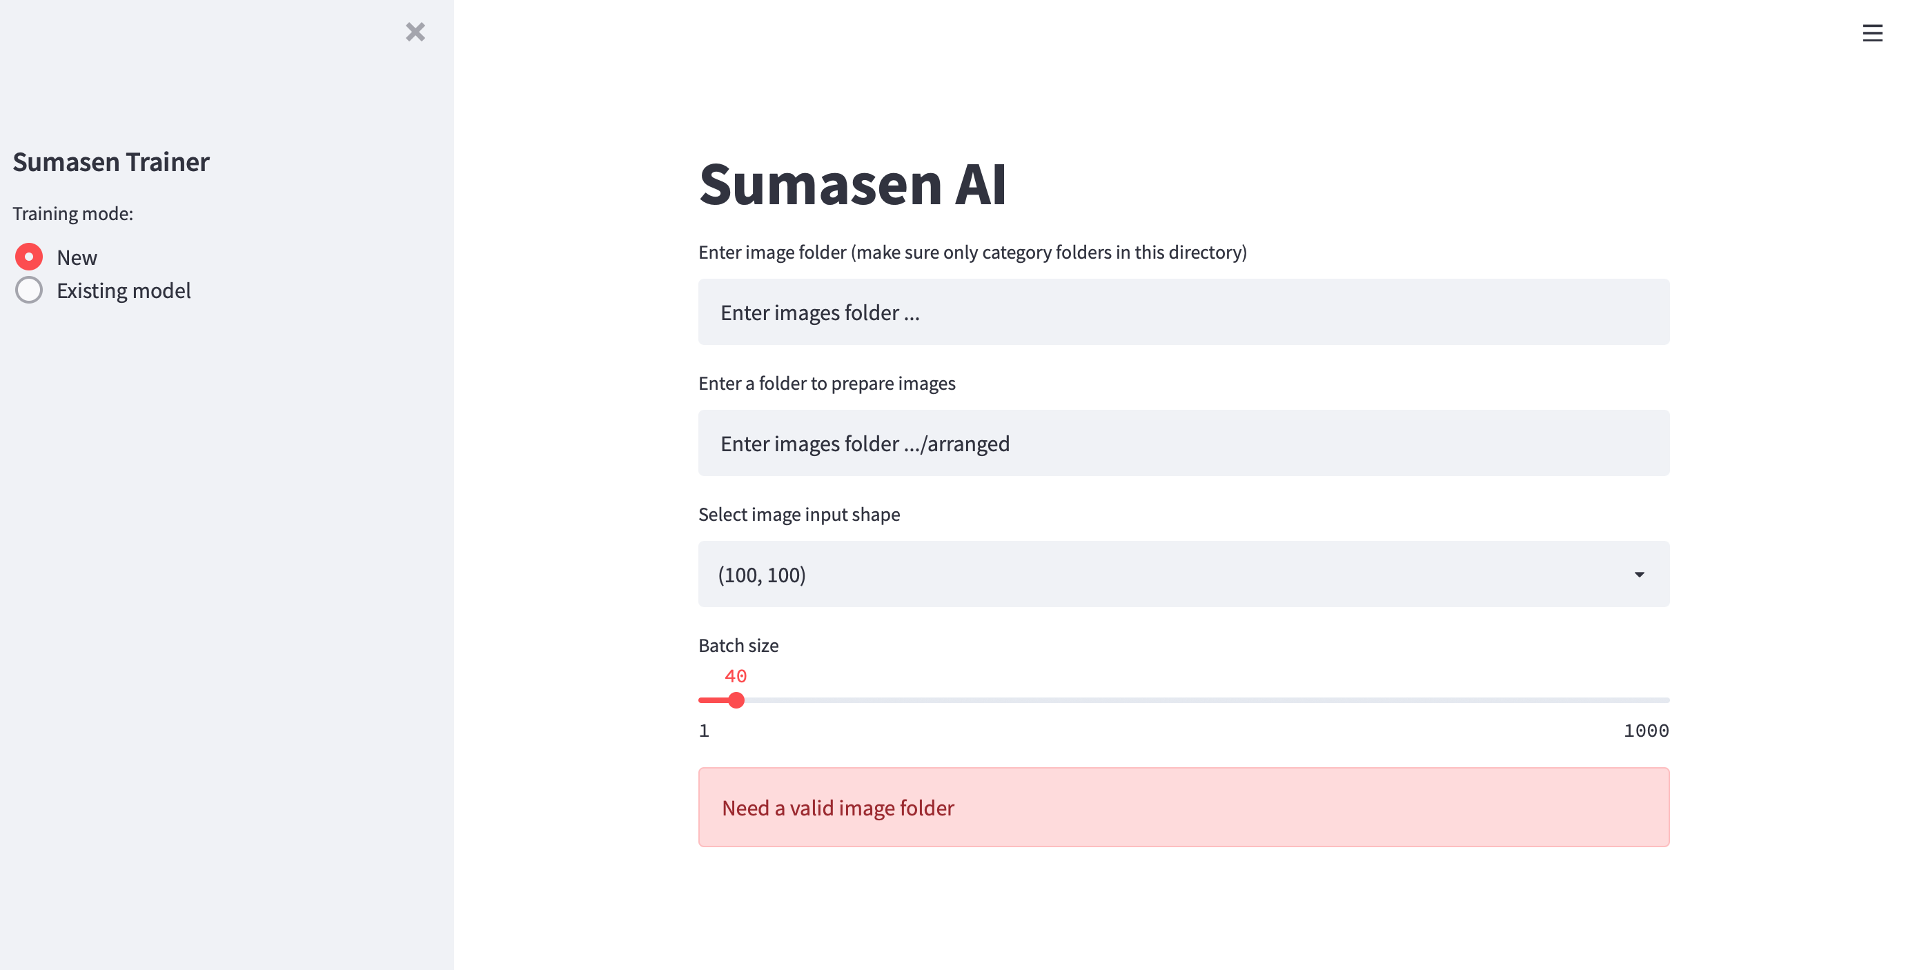Click the "Select image input shape" label
Screen dimensions: 1906x970
coord(799,514)
